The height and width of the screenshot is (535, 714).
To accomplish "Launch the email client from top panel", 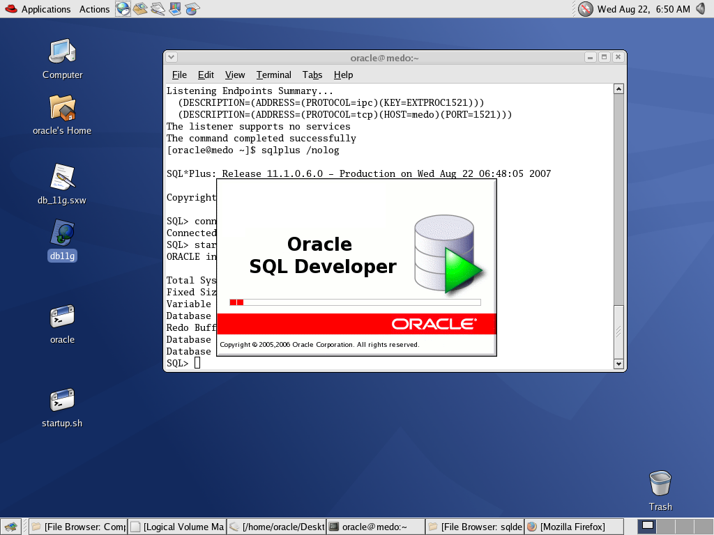I will click(x=140, y=9).
